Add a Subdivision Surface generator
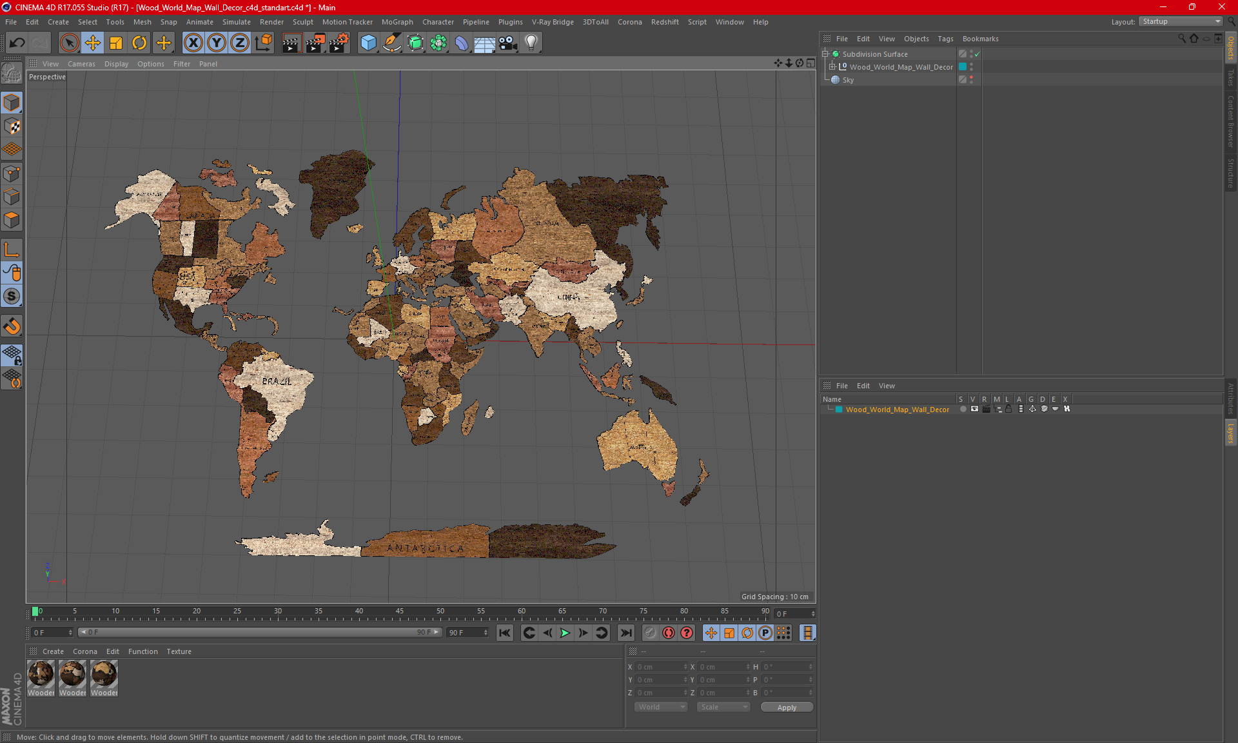 415,43
